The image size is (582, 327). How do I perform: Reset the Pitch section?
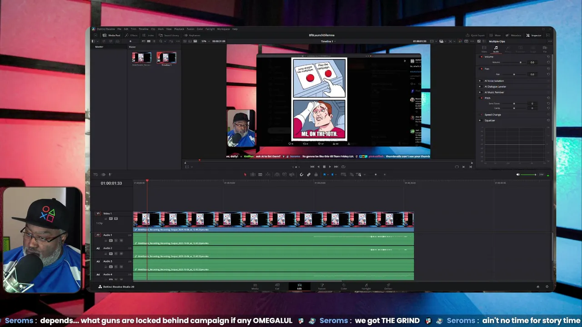tap(548, 98)
